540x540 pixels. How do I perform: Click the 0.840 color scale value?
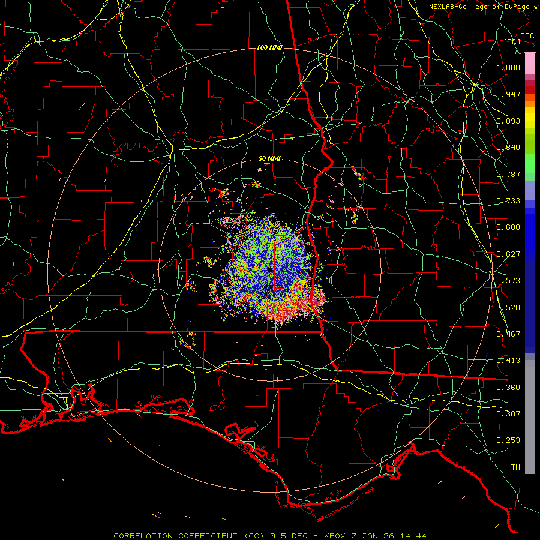pos(508,148)
